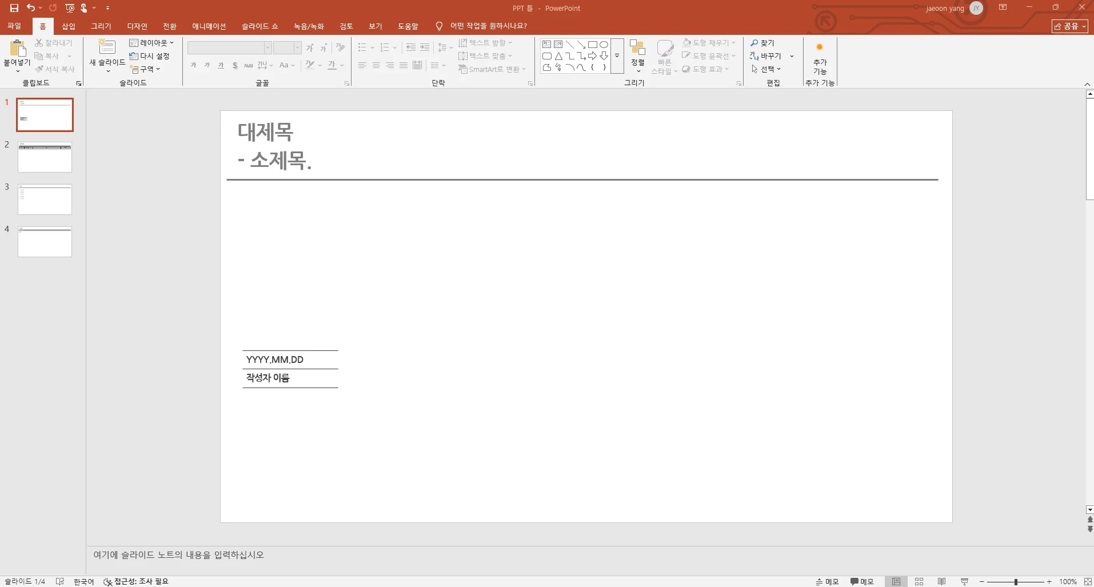Click the increase indent icon

425,47
